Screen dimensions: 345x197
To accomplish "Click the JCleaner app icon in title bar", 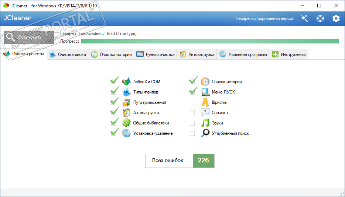I will click(6, 6).
